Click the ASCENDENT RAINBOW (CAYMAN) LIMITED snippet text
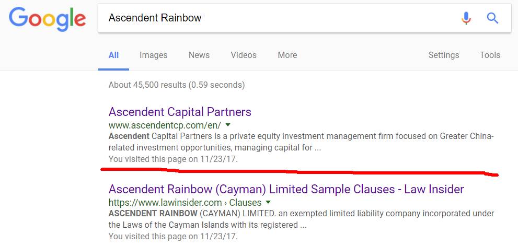This screenshot has height=245, width=518. 301,219
